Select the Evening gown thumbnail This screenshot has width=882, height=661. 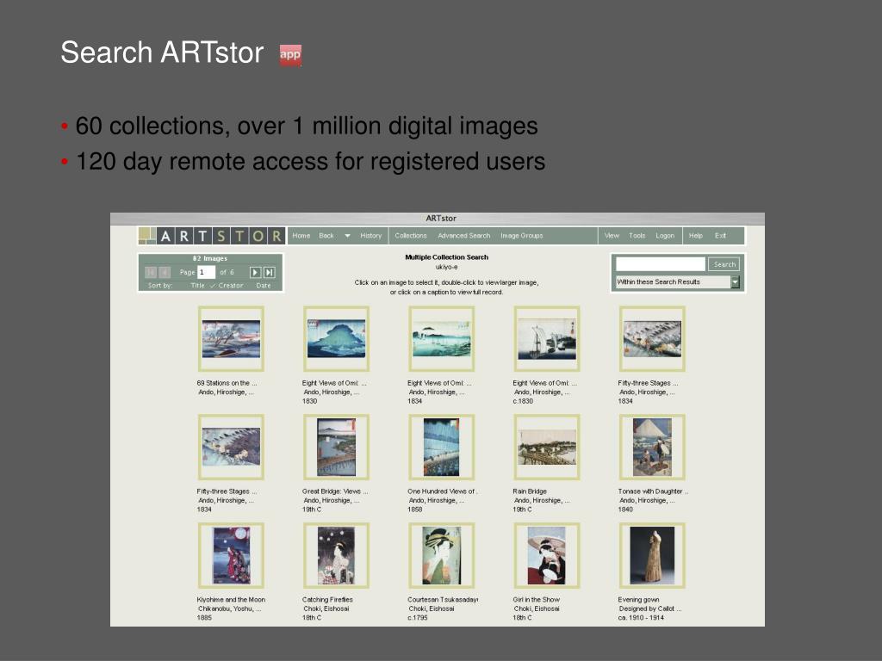[652, 556]
